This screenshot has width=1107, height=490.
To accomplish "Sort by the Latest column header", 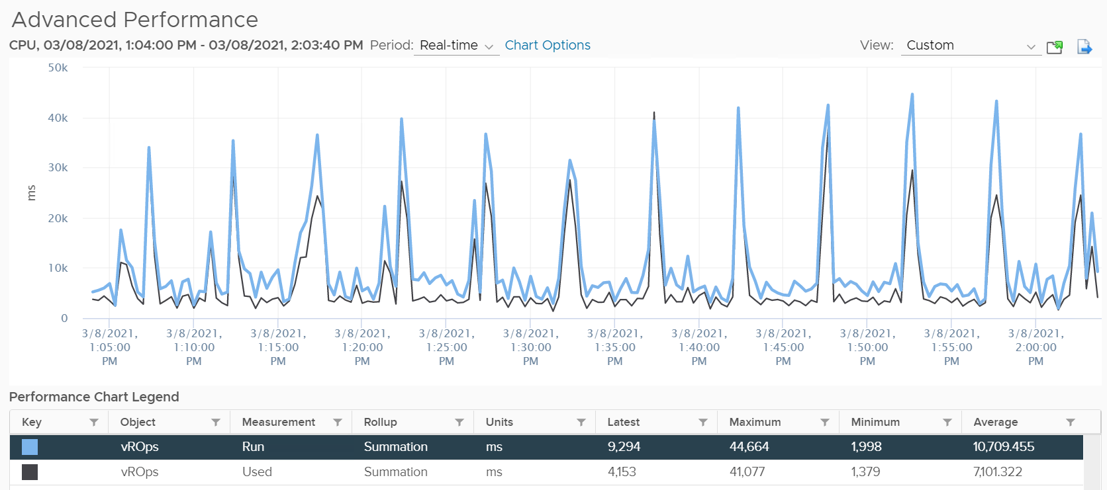I will pyautogui.click(x=623, y=422).
